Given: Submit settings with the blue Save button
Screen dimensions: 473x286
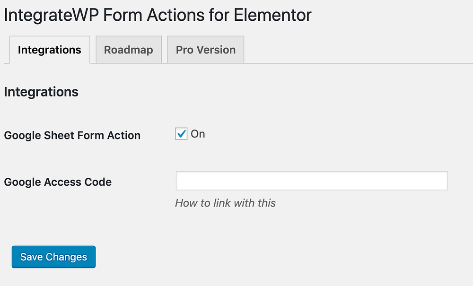Looking at the screenshot, I should click(53, 257).
